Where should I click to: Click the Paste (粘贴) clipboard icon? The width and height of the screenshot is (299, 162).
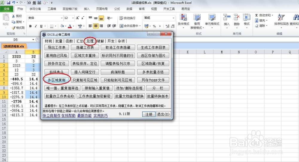pyautogui.click(x=5, y=18)
